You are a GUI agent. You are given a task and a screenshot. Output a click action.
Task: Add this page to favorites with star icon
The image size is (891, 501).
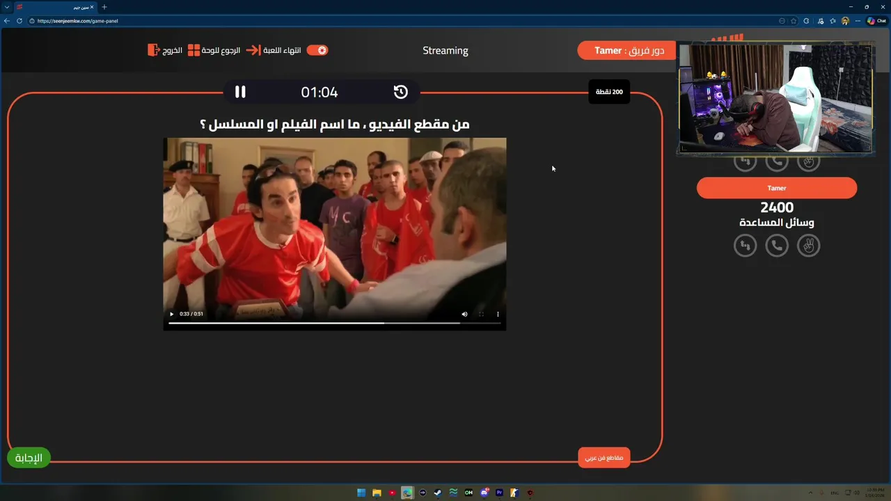(x=794, y=21)
